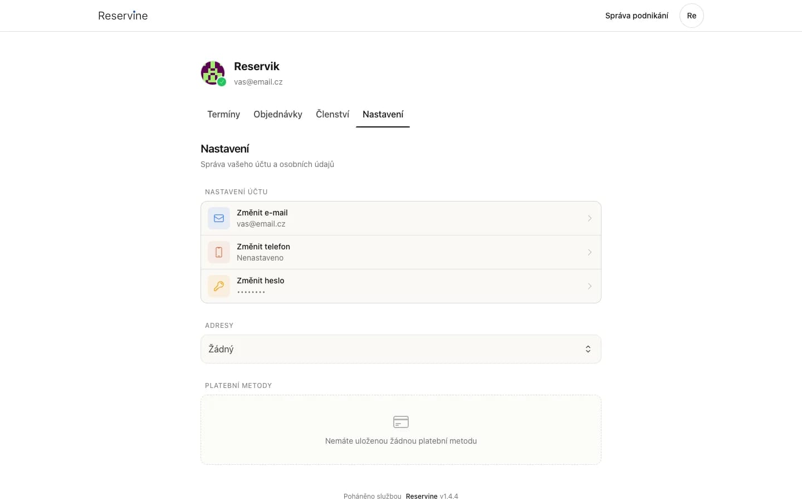Image resolution: width=802 pixels, height=501 pixels.
Task: Click chevron arrow on Změnit telefon row
Action: point(589,252)
